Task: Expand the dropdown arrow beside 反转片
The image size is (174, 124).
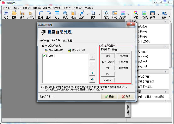Action: pos(129,14)
